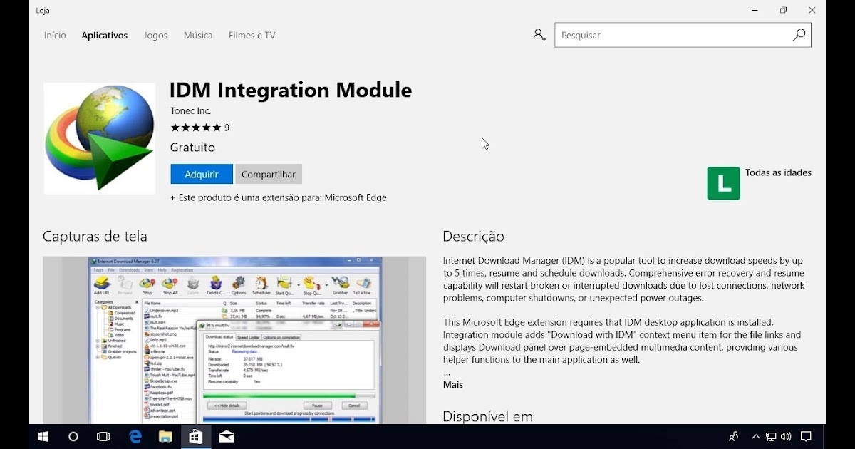
Task: Open the IDM screenshot preview
Action: pyautogui.click(x=234, y=340)
